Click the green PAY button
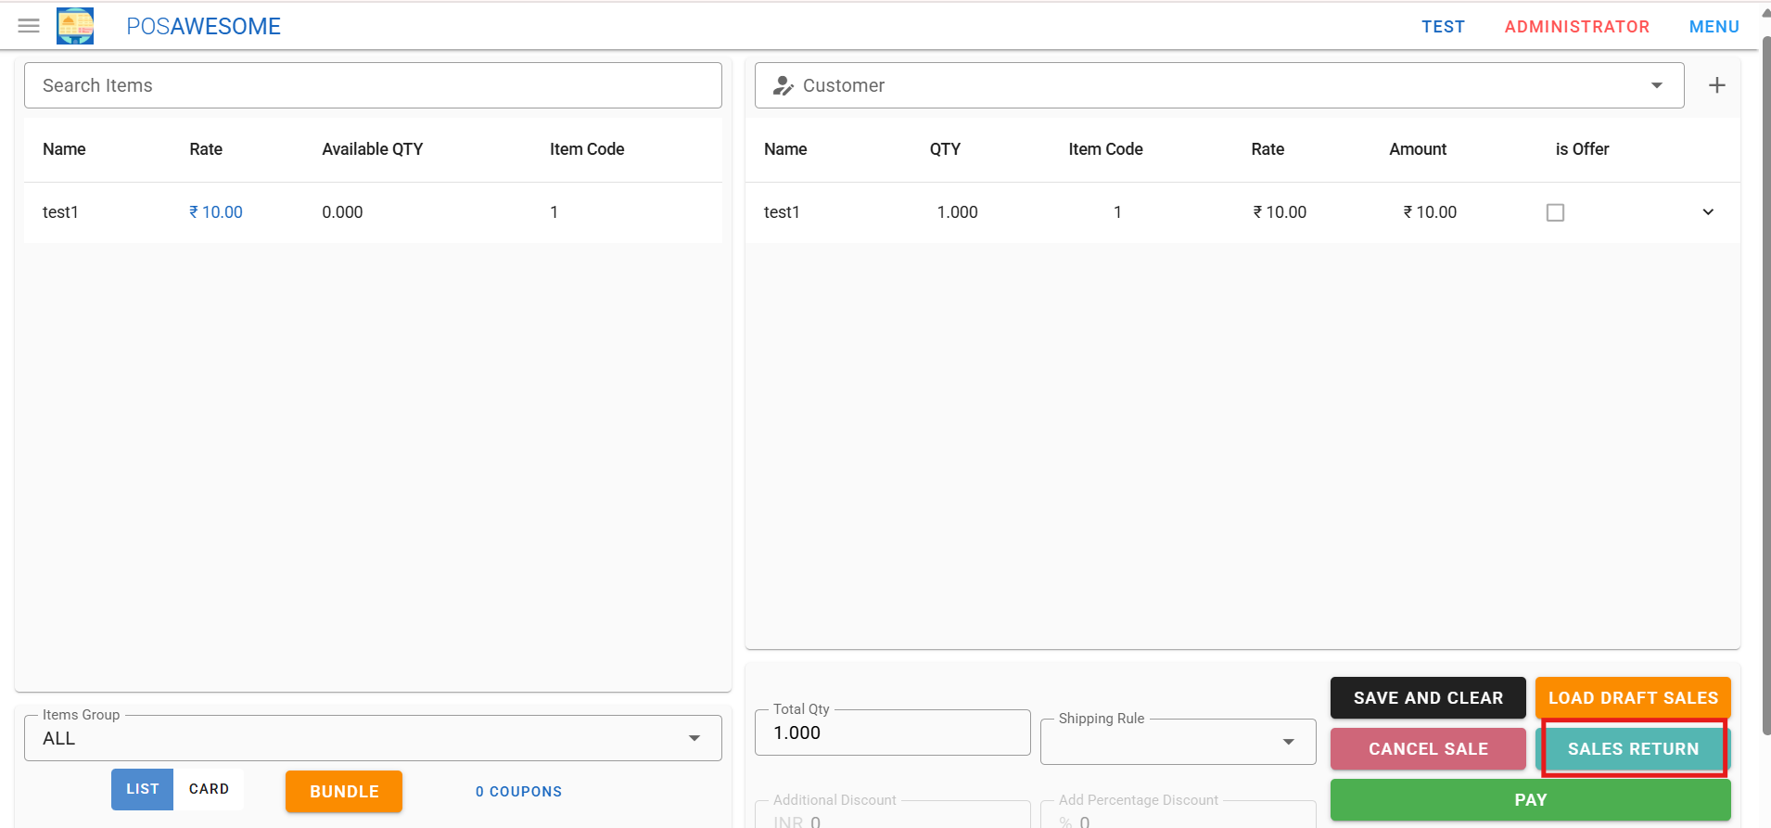 click(x=1530, y=799)
